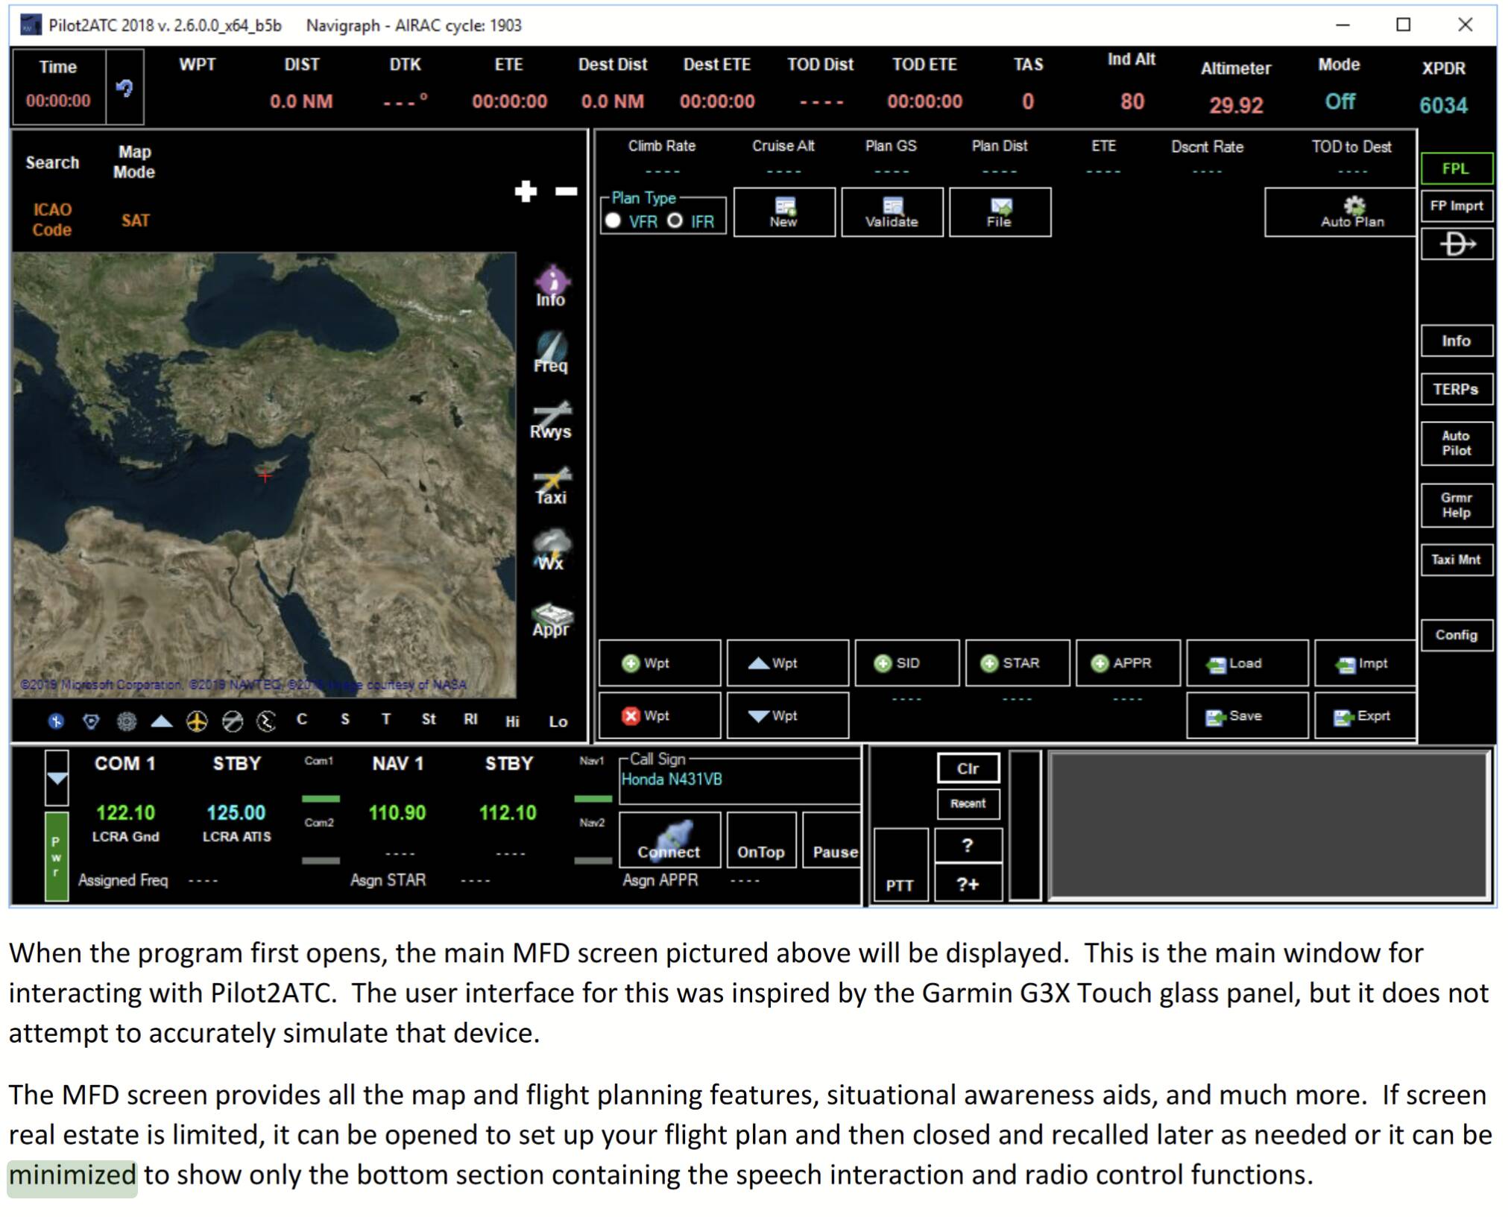Open the Taxi map tool
Image resolution: width=1508 pixels, height=1217 pixels.
pyautogui.click(x=551, y=486)
